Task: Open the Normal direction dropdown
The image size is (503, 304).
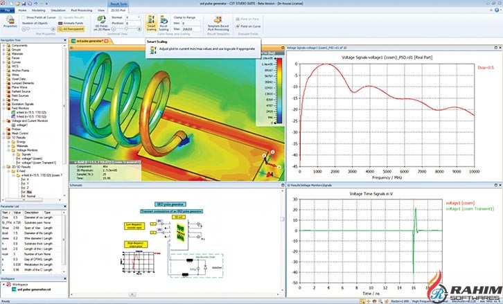Action: click(x=136, y=16)
